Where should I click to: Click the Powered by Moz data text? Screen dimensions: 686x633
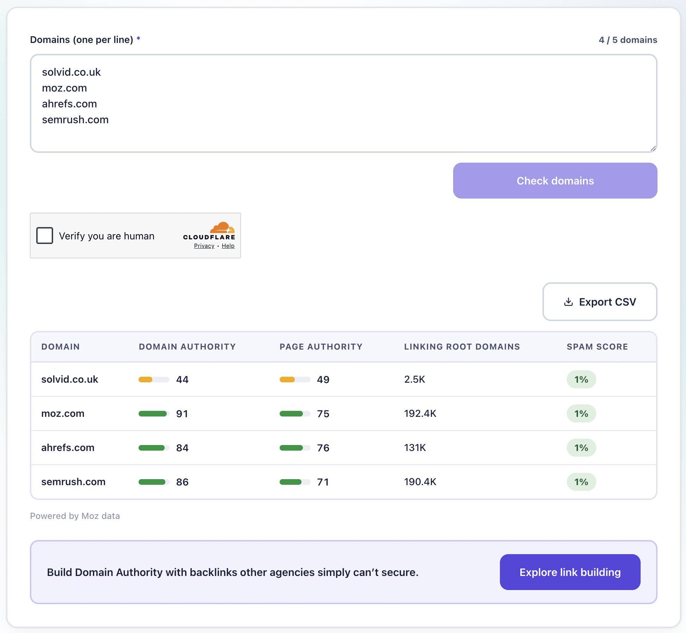75,516
